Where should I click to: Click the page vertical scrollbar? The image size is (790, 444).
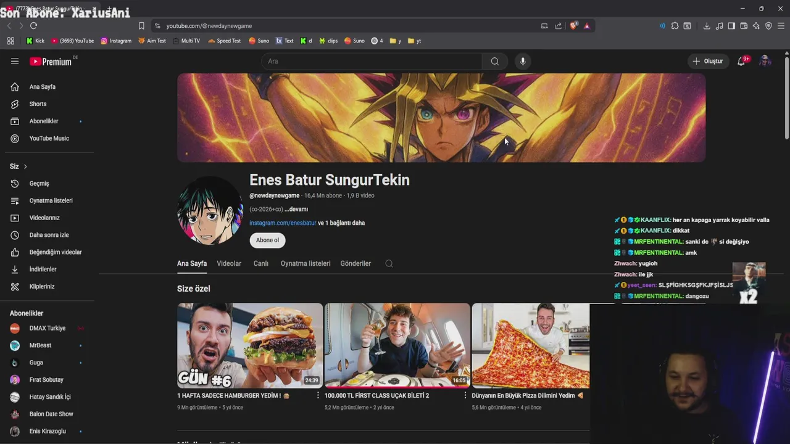(x=786, y=99)
